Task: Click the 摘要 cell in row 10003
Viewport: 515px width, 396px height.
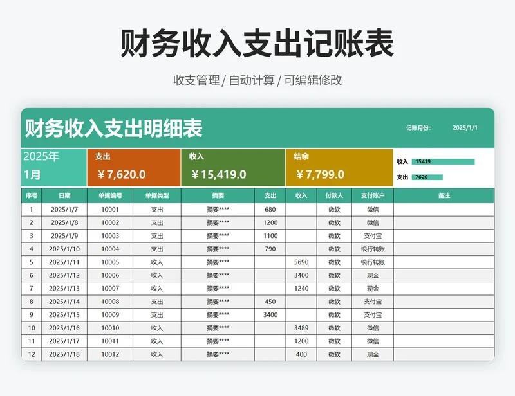Action: coord(218,236)
